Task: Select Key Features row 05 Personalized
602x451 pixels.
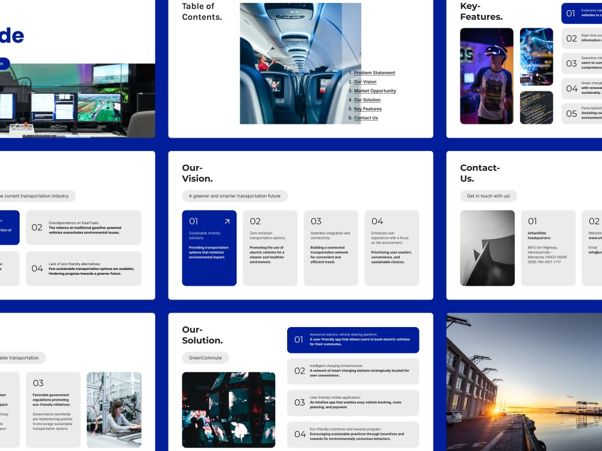Action: tap(582, 114)
